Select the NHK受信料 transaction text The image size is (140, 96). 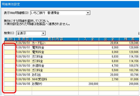(40, 79)
